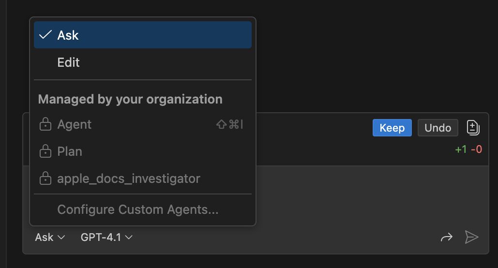
Task: Click the file changes icon next to Undo
Action: [473, 128]
